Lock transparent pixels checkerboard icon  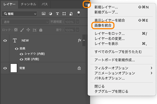click(x=16, y=30)
